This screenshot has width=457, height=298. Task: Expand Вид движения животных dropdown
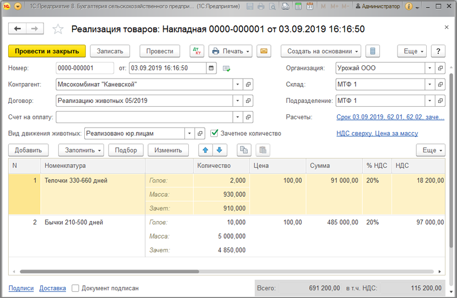189,133
